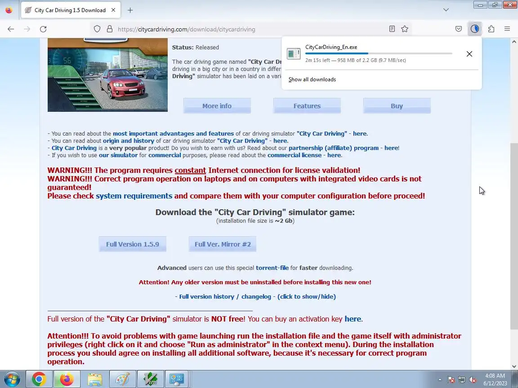518x388 pixels.
Task: Open the extensions puzzle icon
Action: click(x=491, y=29)
